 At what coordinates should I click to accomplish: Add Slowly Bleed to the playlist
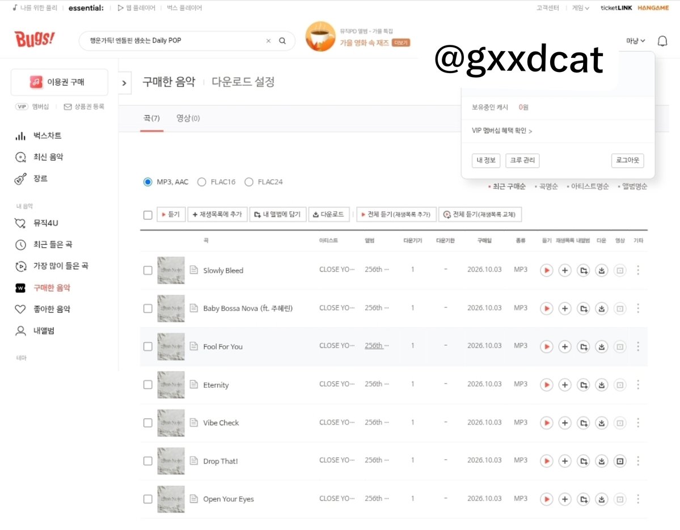565,270
